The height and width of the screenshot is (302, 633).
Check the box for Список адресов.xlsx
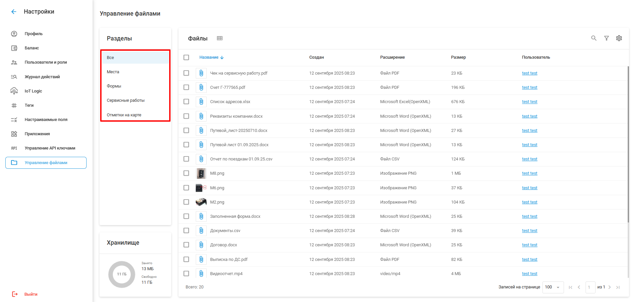coord(186,102)
